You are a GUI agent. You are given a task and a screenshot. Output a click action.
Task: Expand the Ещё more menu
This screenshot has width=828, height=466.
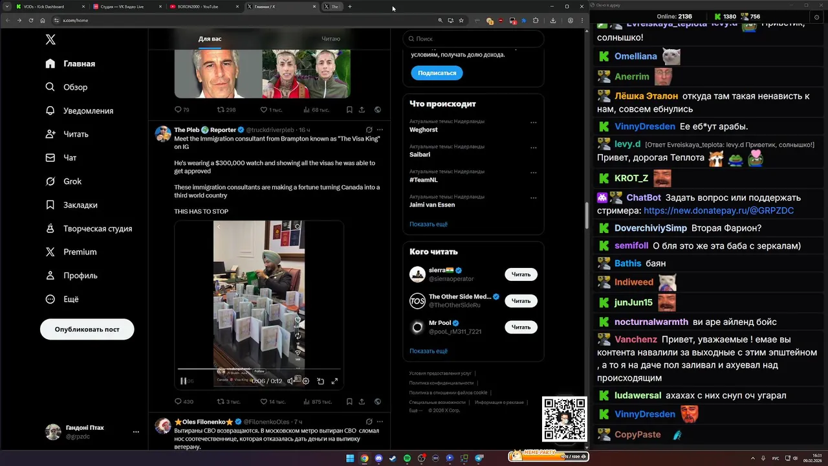tap(62, 299)
